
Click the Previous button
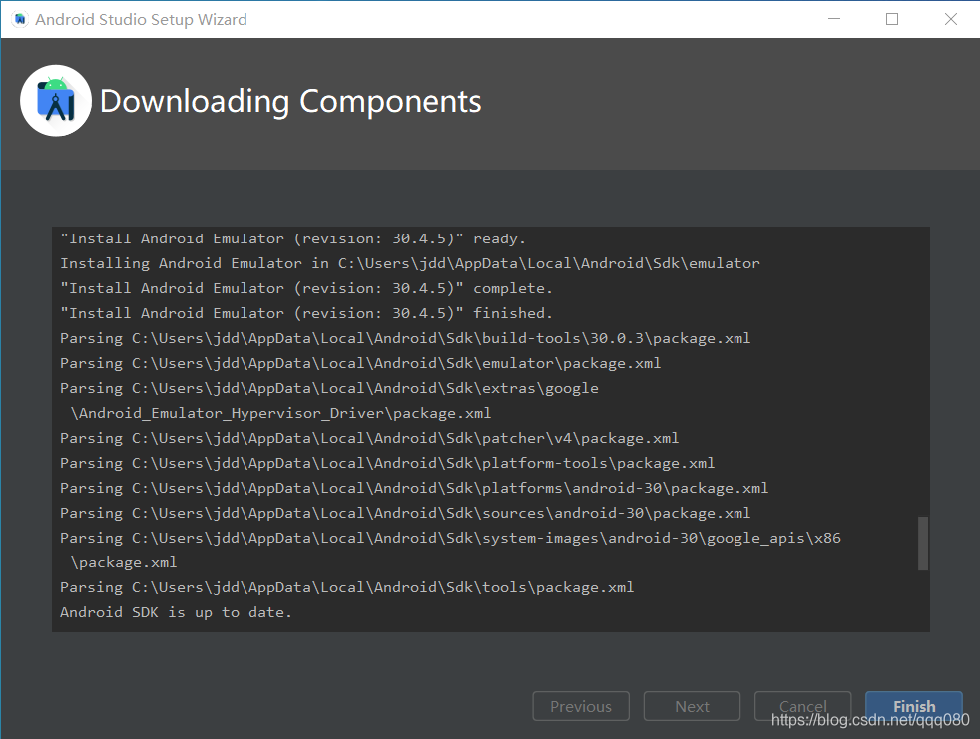pyautogui.click(x=581, y=706)
